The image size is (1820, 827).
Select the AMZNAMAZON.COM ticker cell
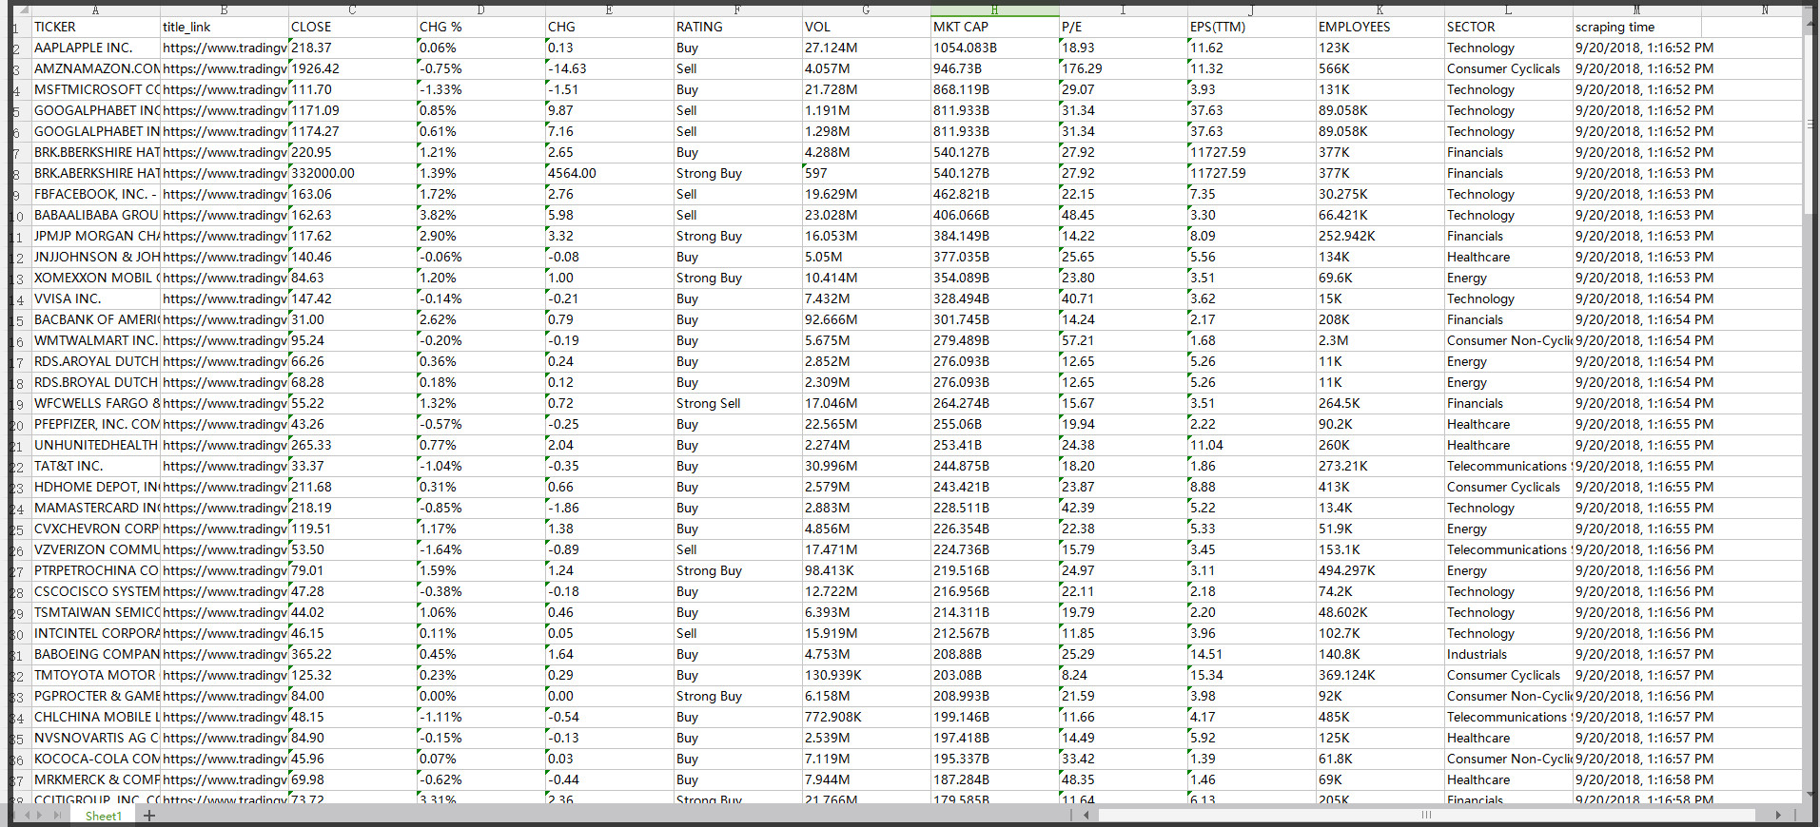(x=95, y=68)
